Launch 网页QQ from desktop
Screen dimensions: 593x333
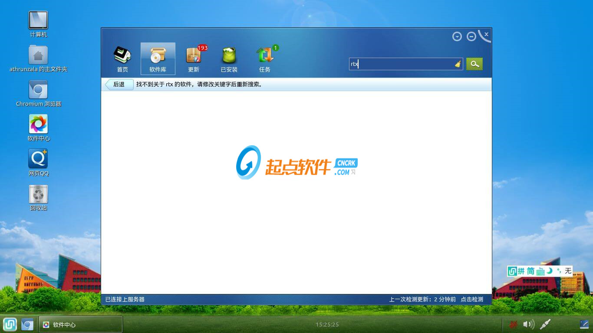coord(38,163)
